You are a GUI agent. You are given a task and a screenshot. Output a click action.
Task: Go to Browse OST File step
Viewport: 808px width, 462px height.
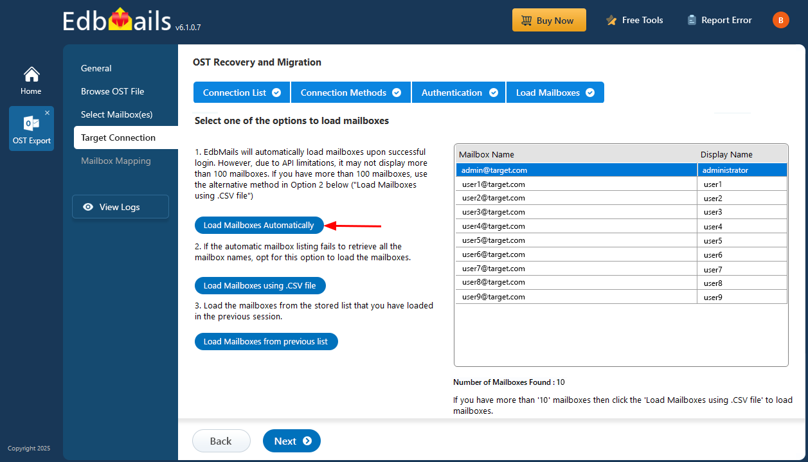click(112, 91)
